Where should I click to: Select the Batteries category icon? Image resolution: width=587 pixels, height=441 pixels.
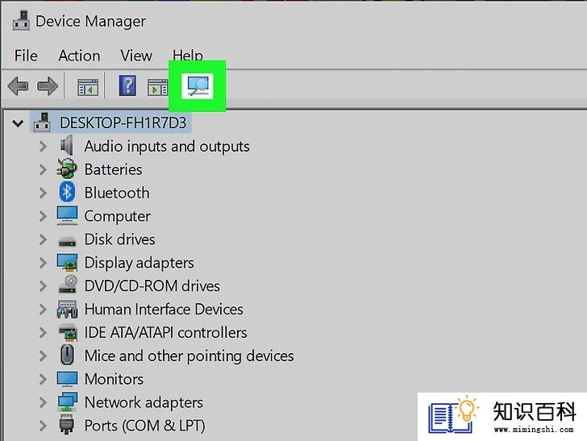(67, 168)
